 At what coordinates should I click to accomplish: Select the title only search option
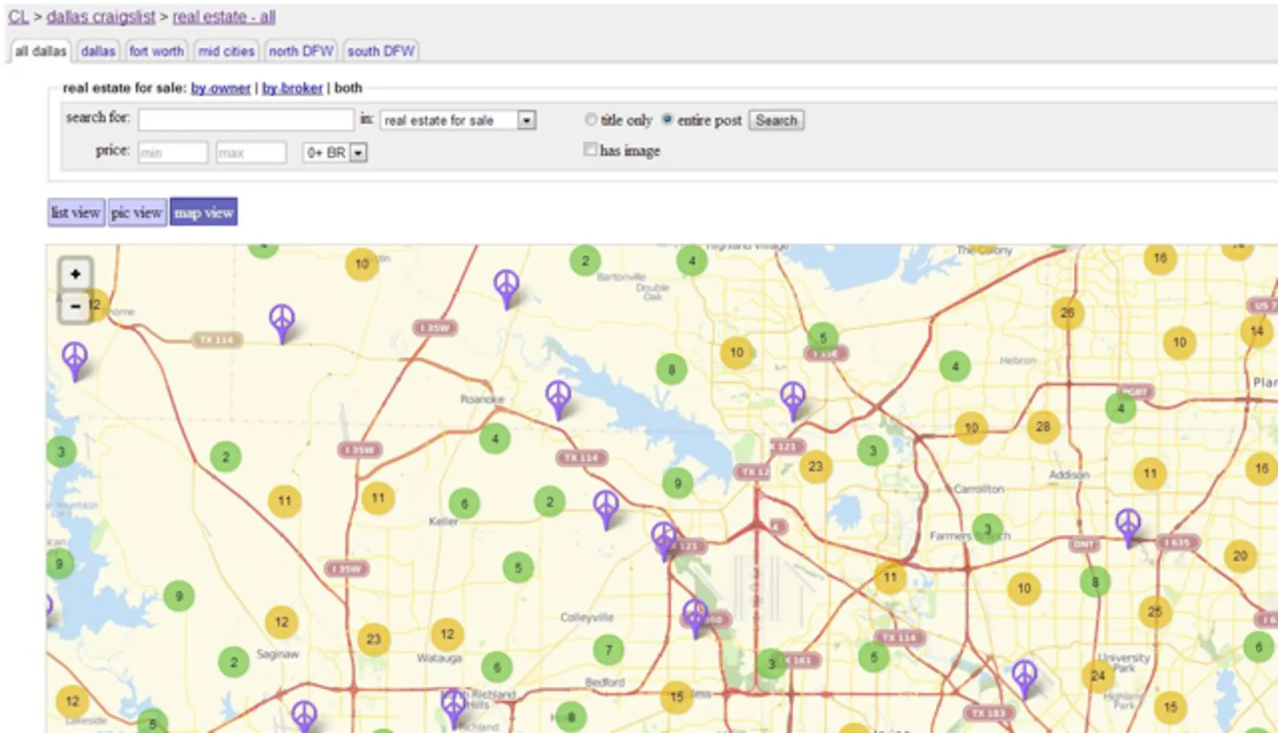point(591,119)
